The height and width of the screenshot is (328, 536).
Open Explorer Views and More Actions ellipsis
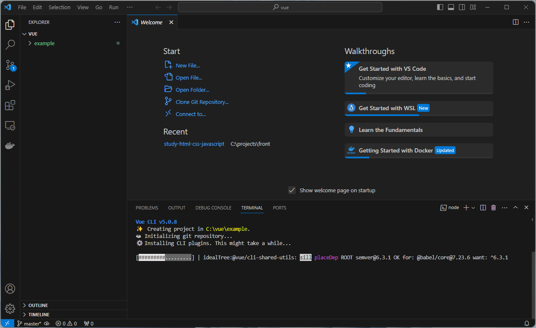117,22
